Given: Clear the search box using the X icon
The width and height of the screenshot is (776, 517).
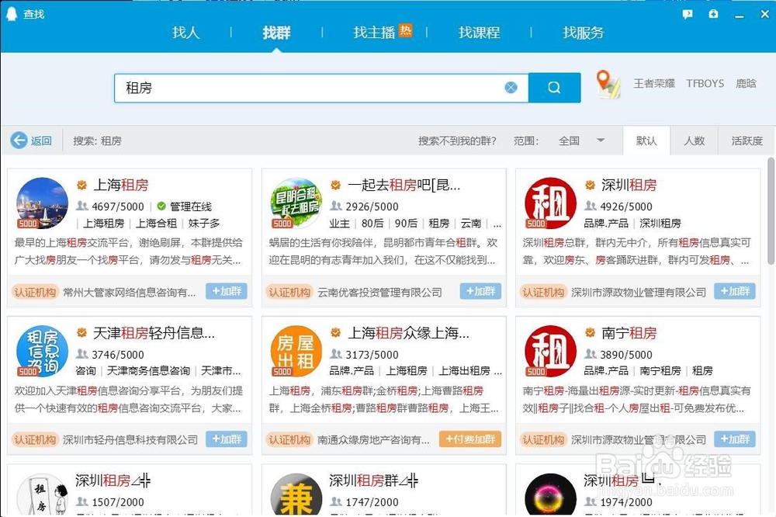Looking at the screenshot, I should (x=511, y=88).
